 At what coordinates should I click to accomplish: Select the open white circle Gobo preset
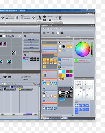[x=60, y=93]
